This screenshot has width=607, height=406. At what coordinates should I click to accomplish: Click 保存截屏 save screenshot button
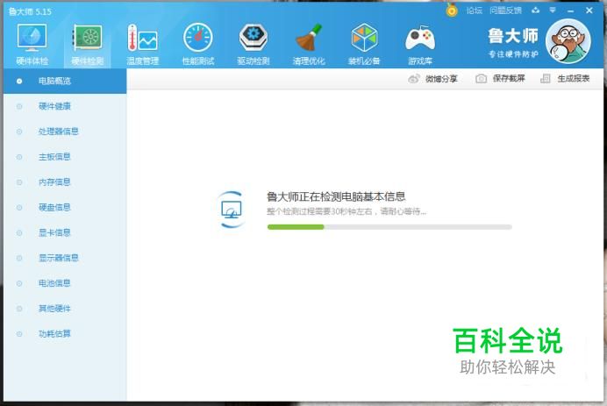click(500, 79)
